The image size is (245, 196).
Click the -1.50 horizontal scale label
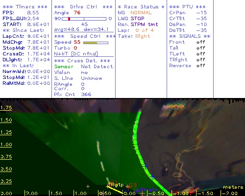tap(206, 194)
